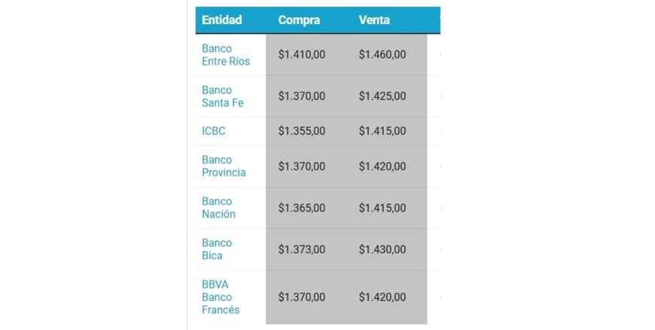
Task: Click the Venta value for BBVA Banco Francés
Action: [382, 297]
